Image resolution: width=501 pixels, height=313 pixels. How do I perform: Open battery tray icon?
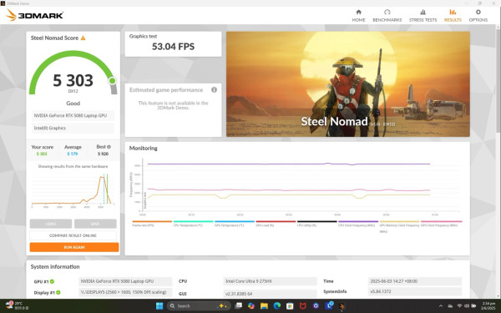coord(473,306)
